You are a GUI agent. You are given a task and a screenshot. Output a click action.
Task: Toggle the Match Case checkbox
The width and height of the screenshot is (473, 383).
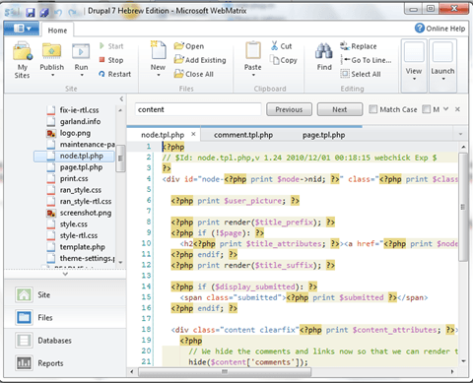[372, 109]
